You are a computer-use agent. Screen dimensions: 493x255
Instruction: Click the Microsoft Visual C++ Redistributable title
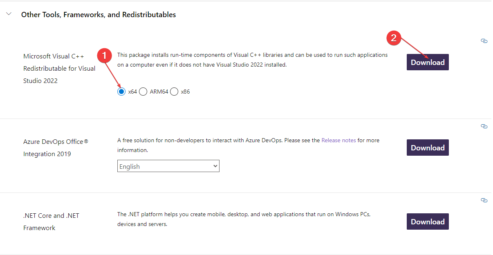[59, 68]
